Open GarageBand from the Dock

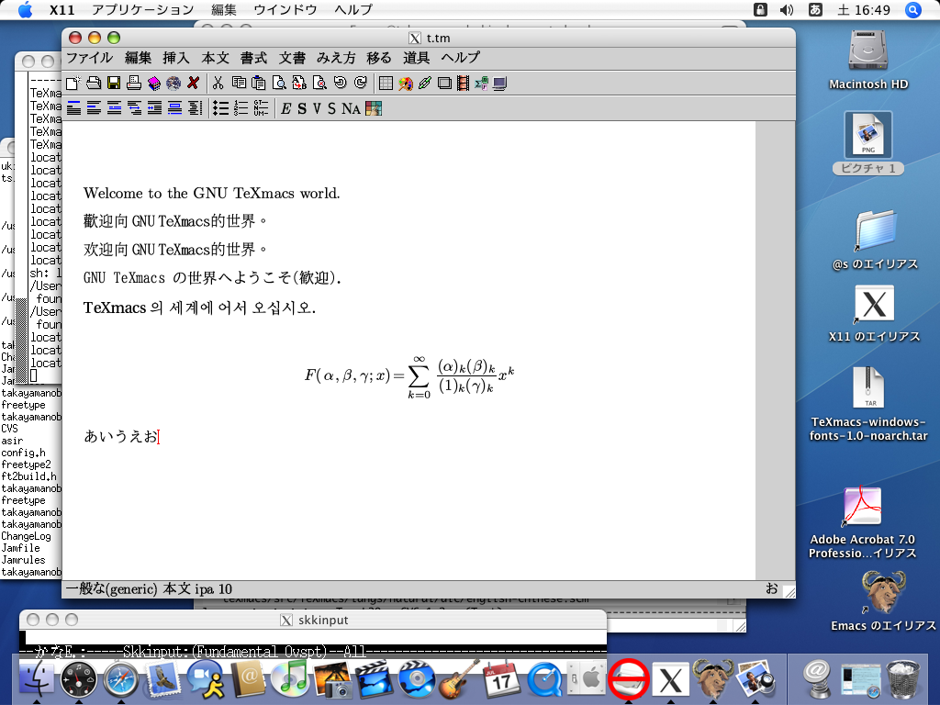tap(459, 680)
